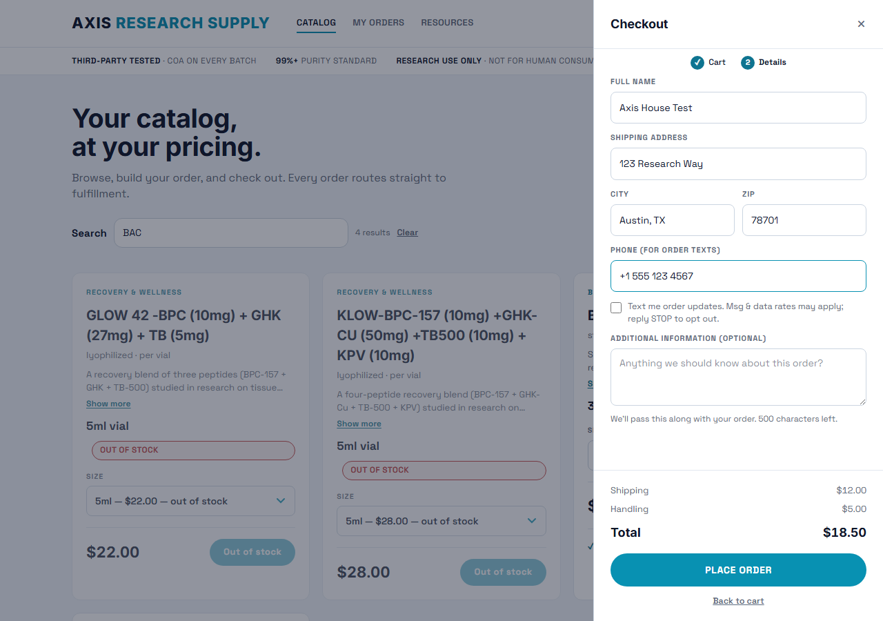The width and height of the screenshot is (883, 621).
Task: Clear the BAC search results
Action: (x=408, y=233)
